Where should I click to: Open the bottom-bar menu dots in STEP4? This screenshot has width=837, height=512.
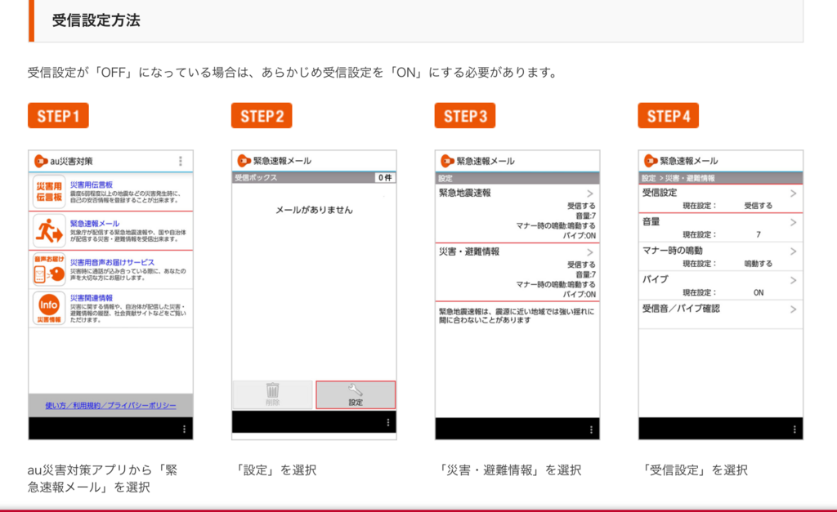point(794,430)
